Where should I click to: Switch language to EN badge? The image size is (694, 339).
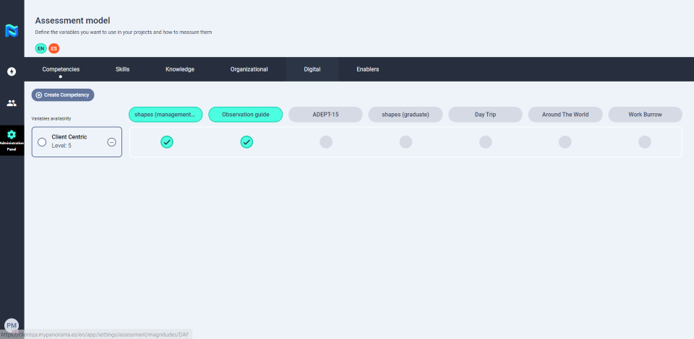pos(41,48)
